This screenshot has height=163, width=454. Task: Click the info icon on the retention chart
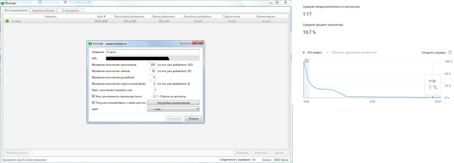(x=306, y=61)
